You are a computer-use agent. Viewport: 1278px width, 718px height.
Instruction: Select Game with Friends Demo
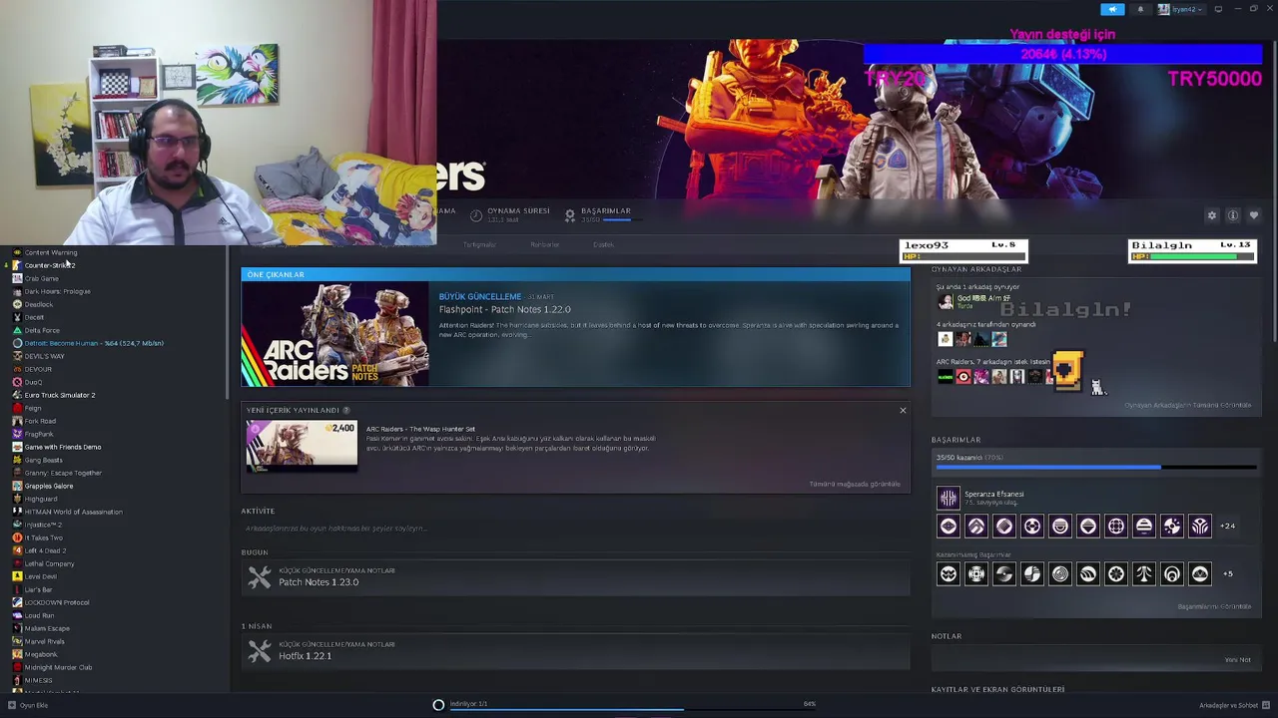(62, 447)
